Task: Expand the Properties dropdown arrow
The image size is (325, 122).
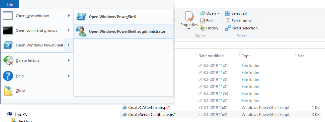Action: [x=189, y=29]
